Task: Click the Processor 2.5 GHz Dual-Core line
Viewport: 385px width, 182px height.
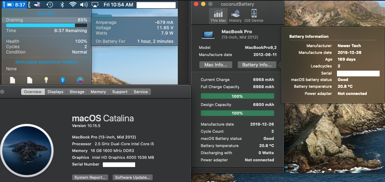Action: (113, 144)
